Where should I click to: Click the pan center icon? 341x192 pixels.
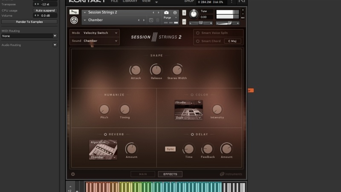tap(200, 23)
